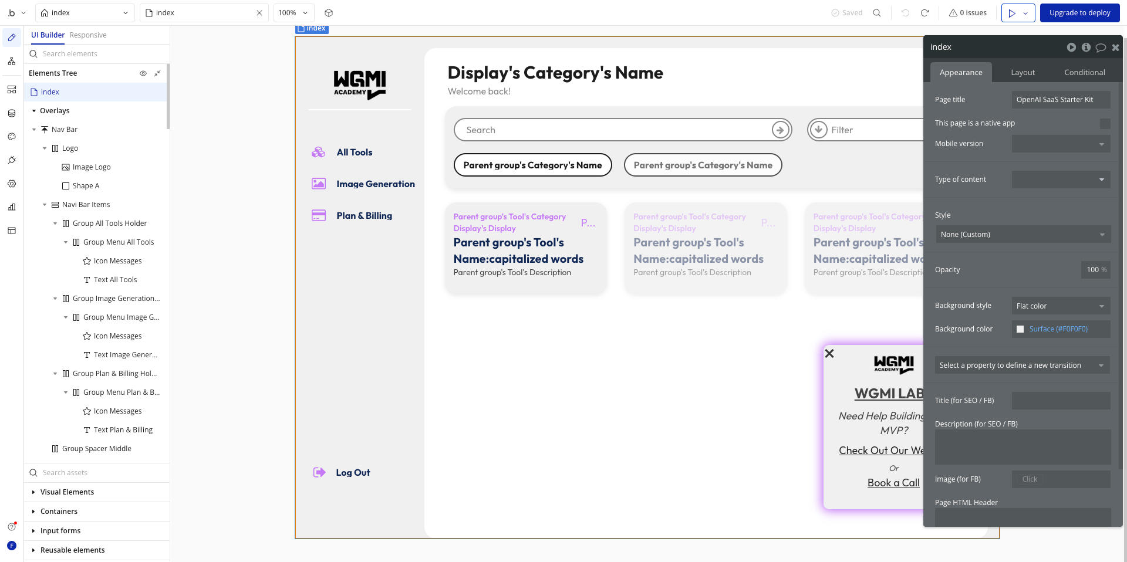Open the Logs bar-chart icon

pyautogui.click(x=12, y=207)
